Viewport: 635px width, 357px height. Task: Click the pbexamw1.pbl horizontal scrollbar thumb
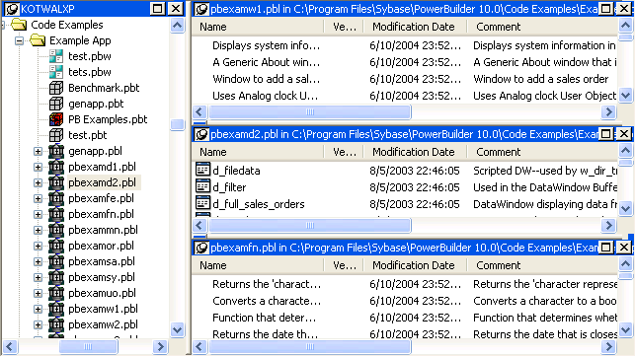click(310, 112)
